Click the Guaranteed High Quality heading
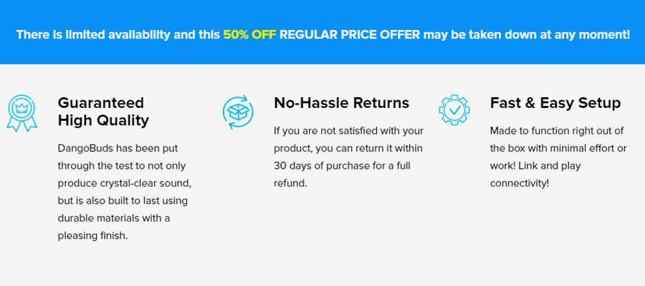The width and height of the screenshot is (645, 286). [x=103, y=112]
